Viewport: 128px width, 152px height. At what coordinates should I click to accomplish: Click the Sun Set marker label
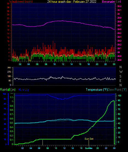[89, 139]
